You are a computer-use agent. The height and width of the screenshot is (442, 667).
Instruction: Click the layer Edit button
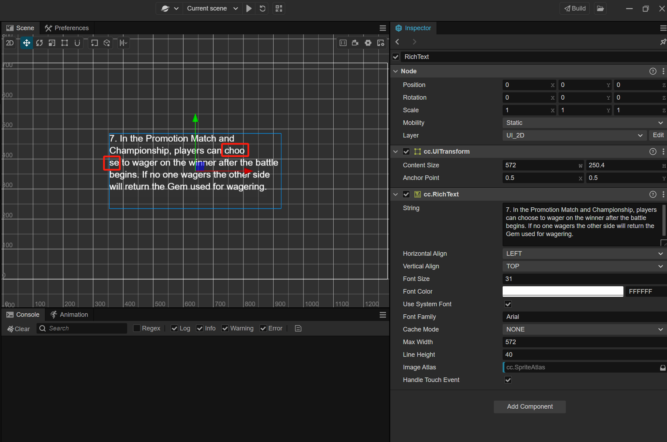tap(658, 135)
